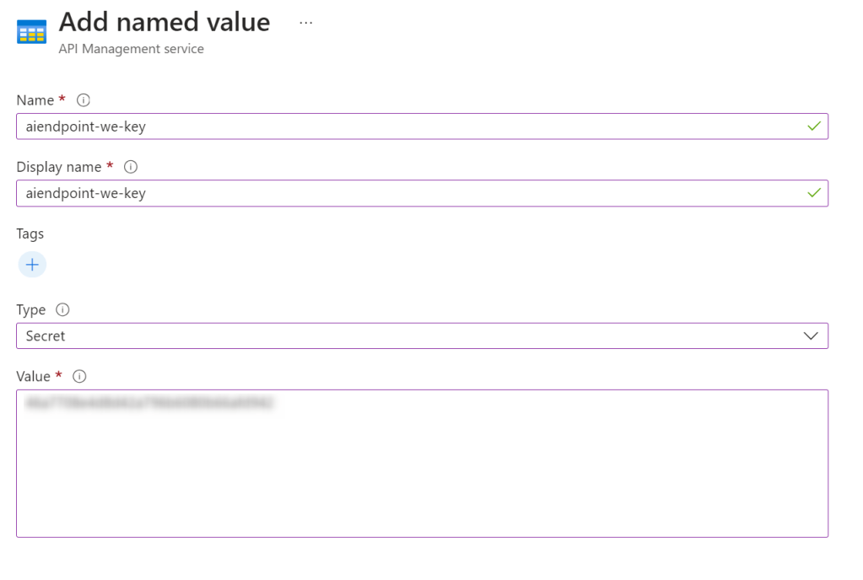This screenshot has width=863, height=580.
Task: Click the Add named value heading
Action: (x=165, y=22)
